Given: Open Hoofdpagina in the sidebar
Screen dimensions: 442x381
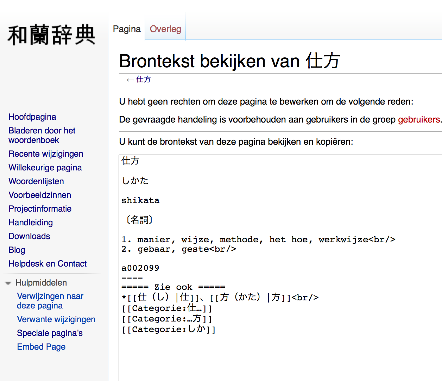Looking at the screenshot, I should [x=32, y=117].
